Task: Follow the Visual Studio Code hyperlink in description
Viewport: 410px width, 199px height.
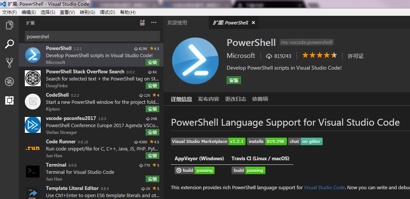Action: [x=324, y=187]
